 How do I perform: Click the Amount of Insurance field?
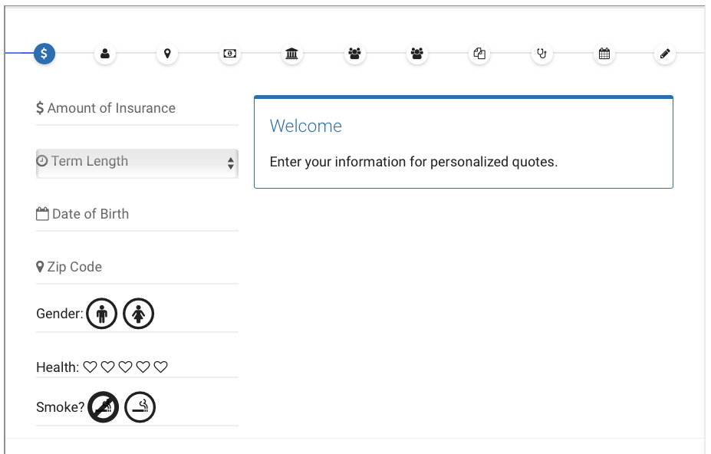coord(137,109)
